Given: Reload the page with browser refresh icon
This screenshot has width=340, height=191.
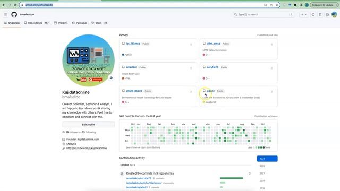Looking at the screenshot, I should pos(15,5).
